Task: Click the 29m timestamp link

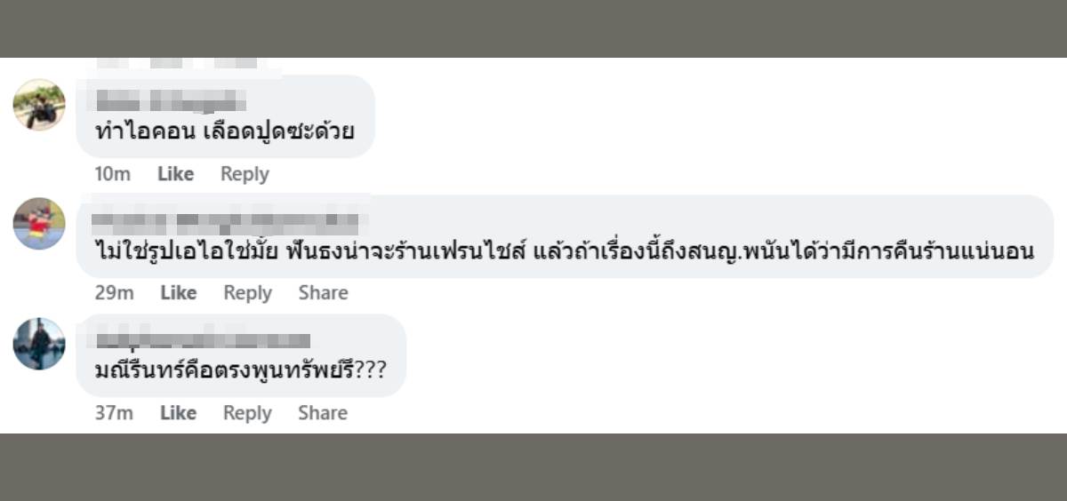Action: tap(114, 293)
